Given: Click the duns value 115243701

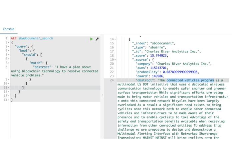Looking at the screenshot, I should pyautogui.click(x=158, y=68).
